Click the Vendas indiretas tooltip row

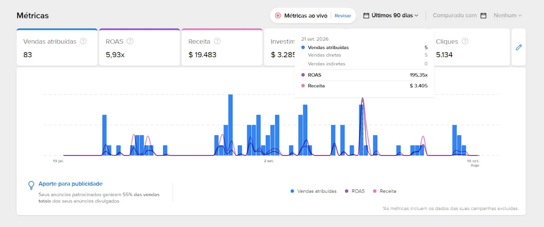coord(364,64)
